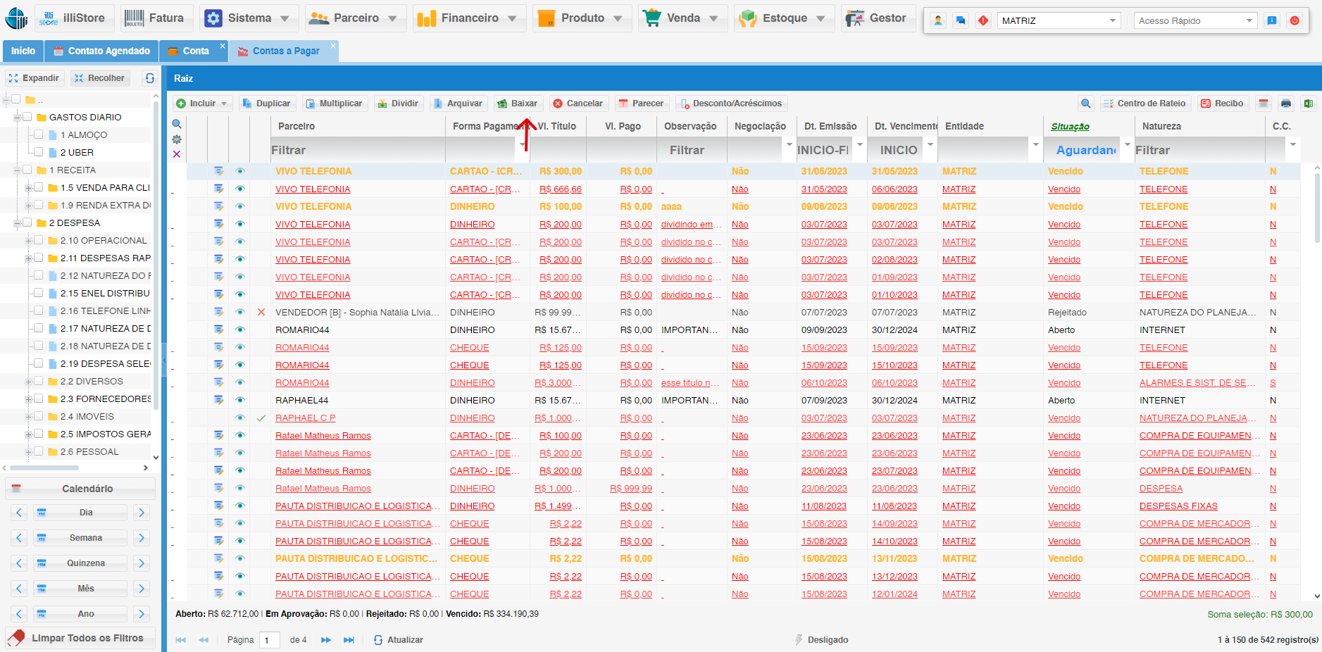Click the refresh icon beside Recolher

point(149,78)
